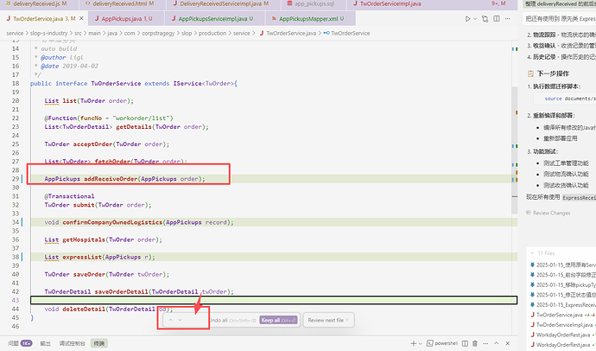
Task: Click the Undo all button
Action: tap(232, 320)
